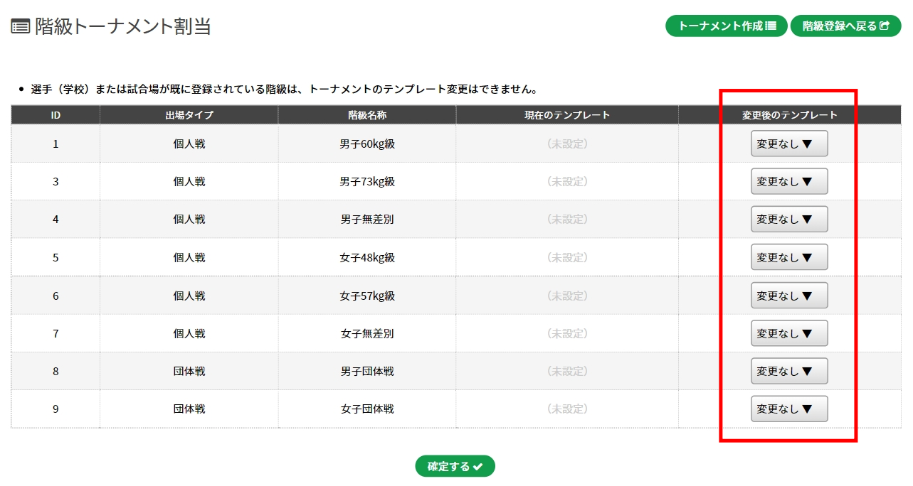Expand the 変更なし dropdown for 男子73kg級

(x=789, y=181)
